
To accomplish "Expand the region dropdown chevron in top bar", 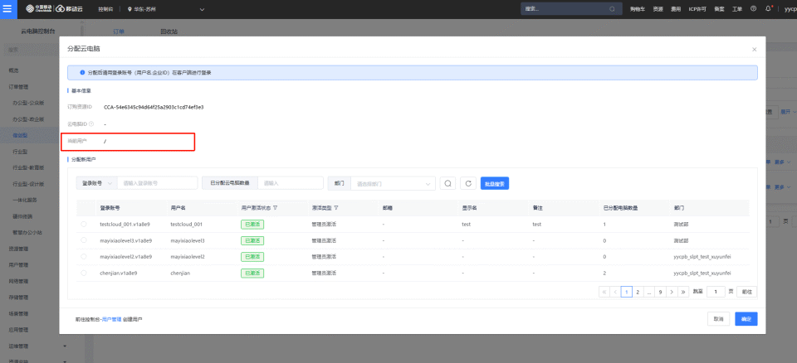I will [x=202, y=9].
